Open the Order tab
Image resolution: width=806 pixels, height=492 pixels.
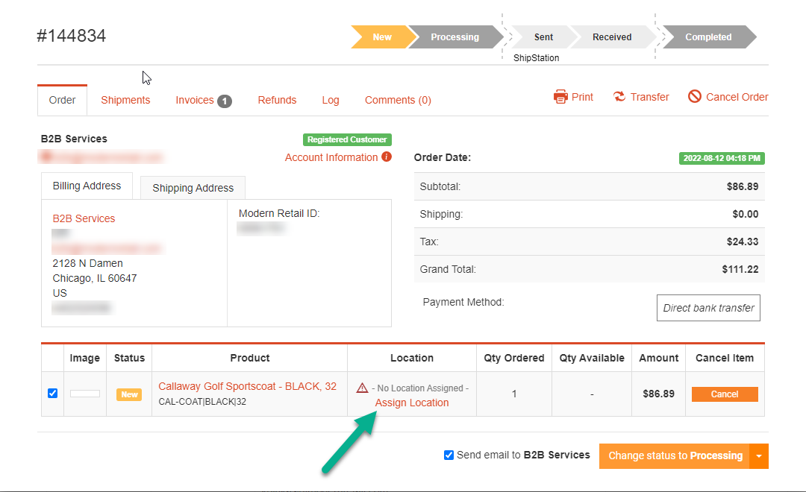[x=62, y=100]
